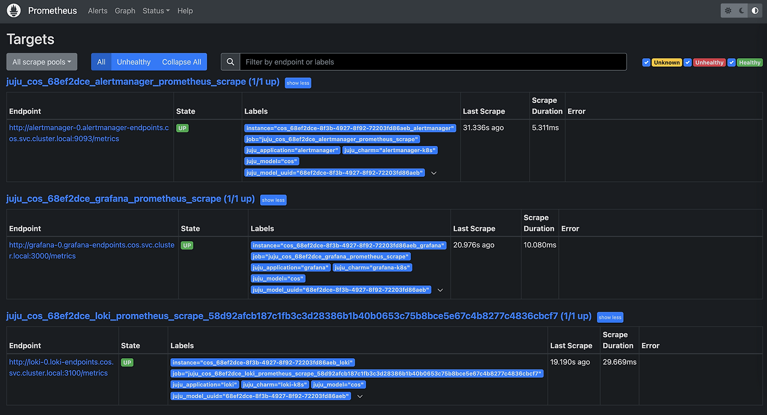
Task: Switch to dark theme moon icon
Action: click(x=741, y=11)
